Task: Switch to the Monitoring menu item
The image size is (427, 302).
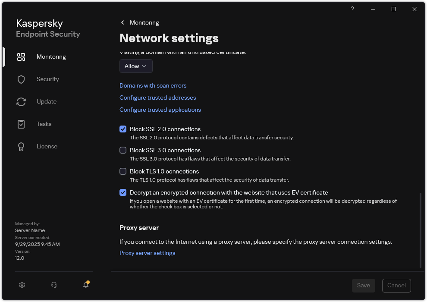Action: 51,57
